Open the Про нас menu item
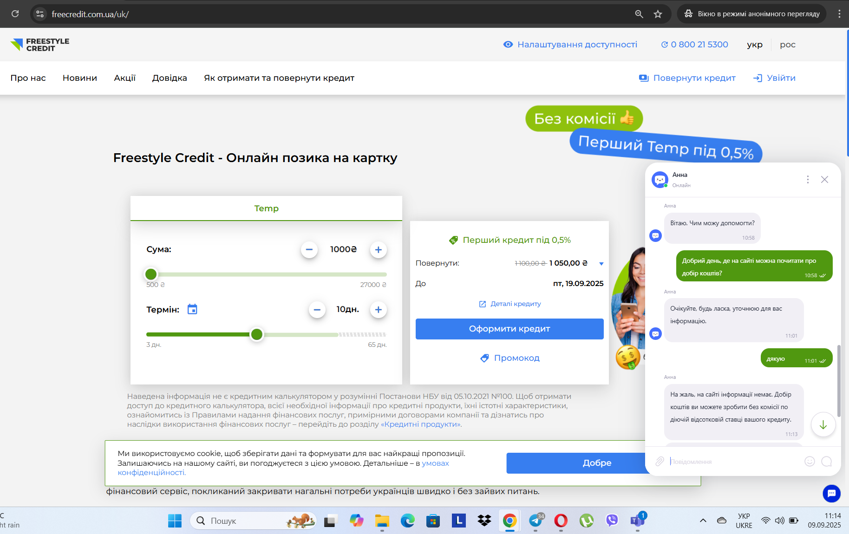Screen dimensions: 849x534 pyautogui.click(x=28, y=78)
